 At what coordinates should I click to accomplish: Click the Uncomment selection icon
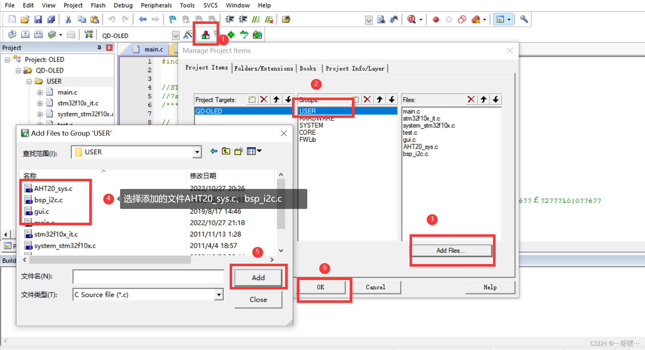pos(269,19)
